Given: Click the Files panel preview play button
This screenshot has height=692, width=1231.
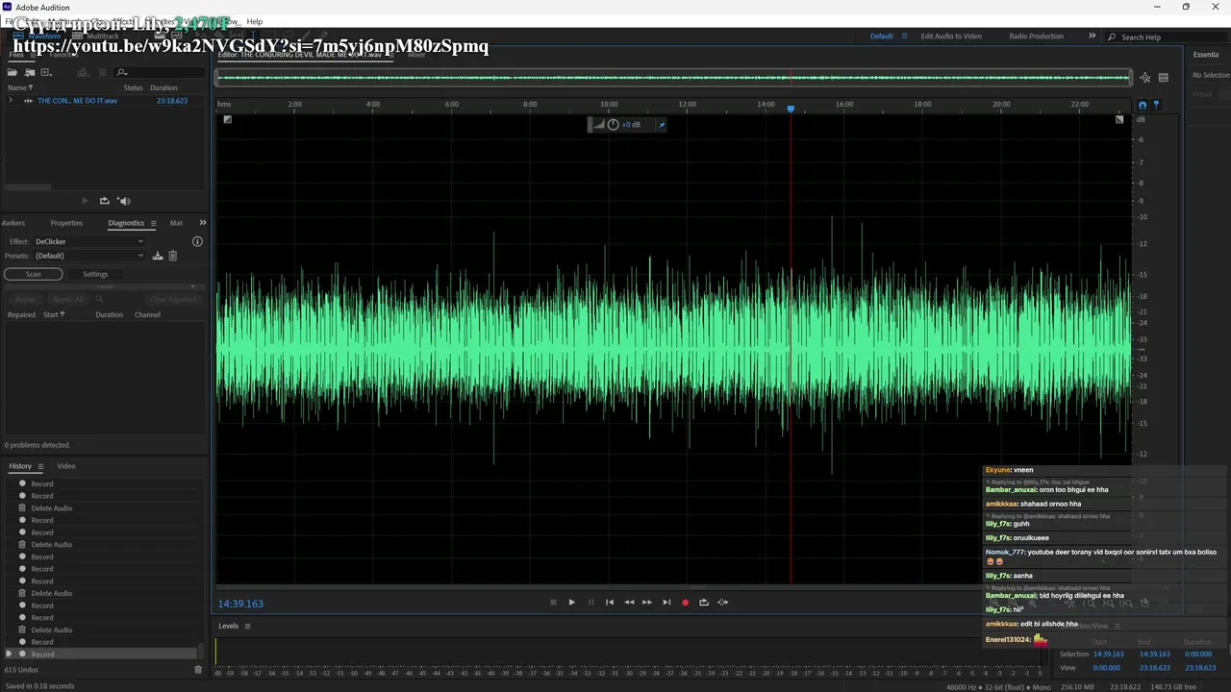Looking at the screenshot, I should pyautogui.click(x=85, y=201).
